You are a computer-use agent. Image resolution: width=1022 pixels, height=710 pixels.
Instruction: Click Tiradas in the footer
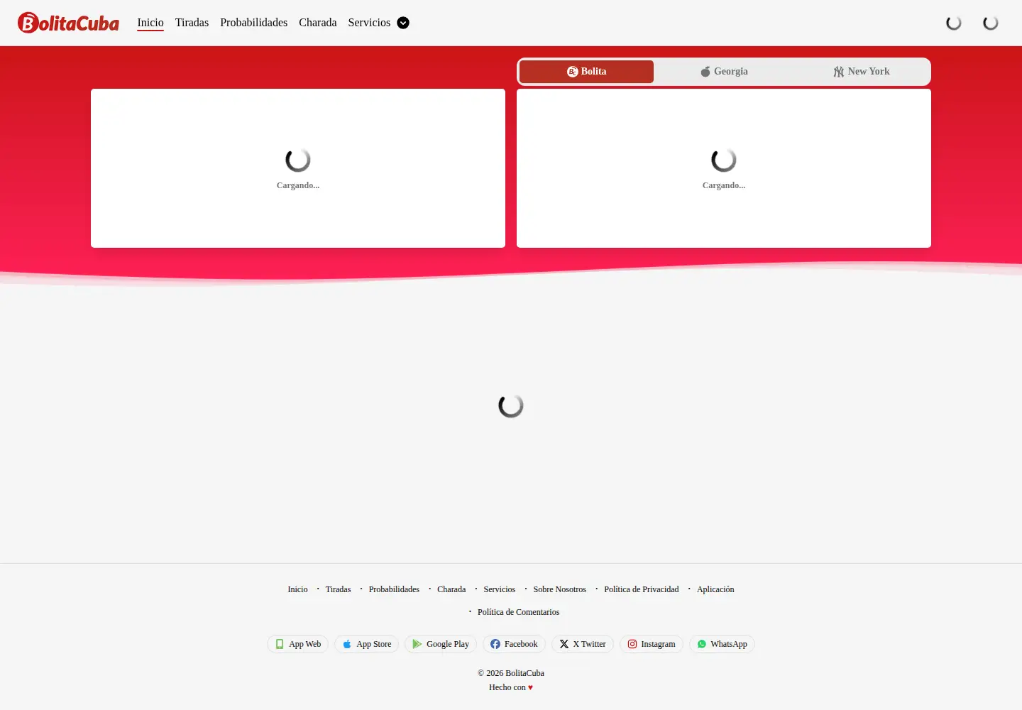pos(338,589)
